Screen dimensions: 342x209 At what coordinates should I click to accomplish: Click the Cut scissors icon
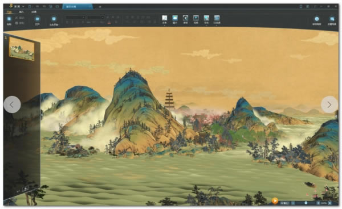(17, 18)
